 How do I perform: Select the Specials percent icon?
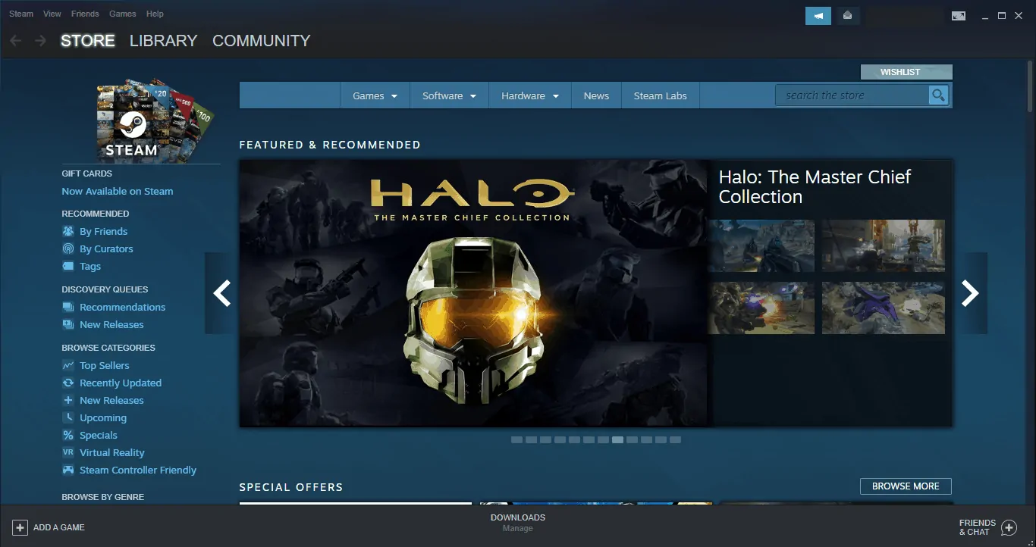[68, 435]
